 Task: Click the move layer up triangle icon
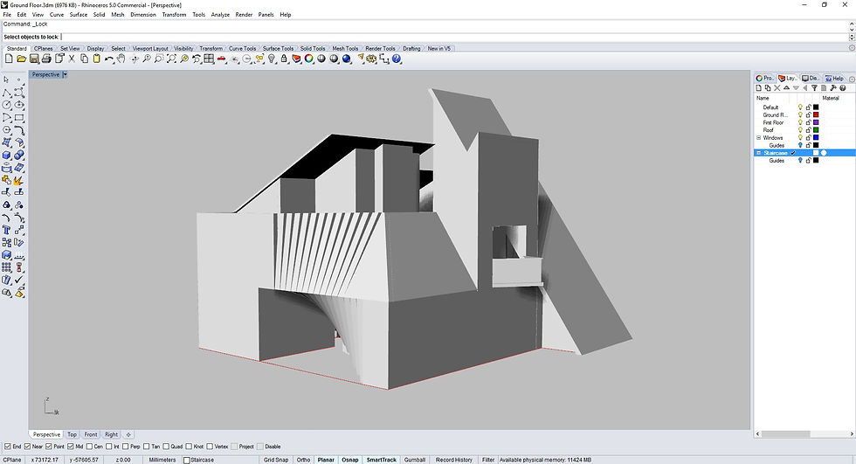click(x=787, y=88)
